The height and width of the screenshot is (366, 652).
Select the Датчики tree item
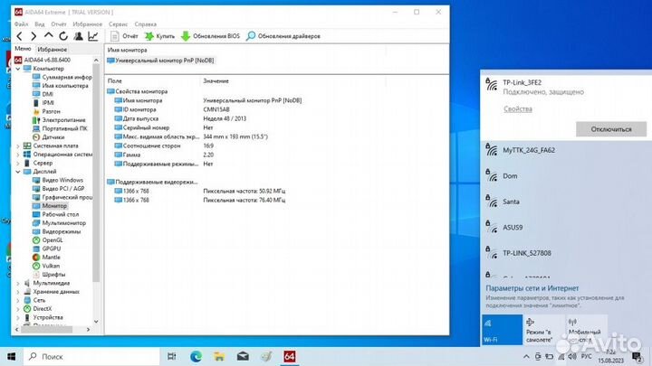click(49, 137)
